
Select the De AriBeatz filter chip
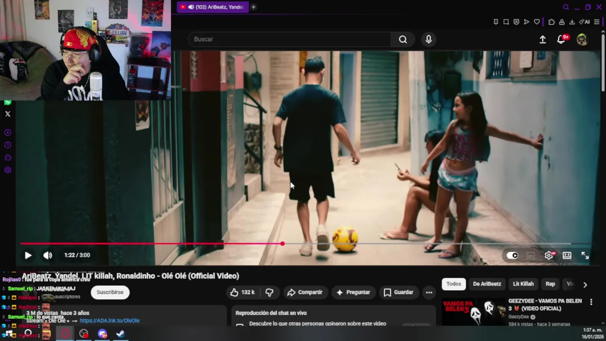tap(487, 284)
